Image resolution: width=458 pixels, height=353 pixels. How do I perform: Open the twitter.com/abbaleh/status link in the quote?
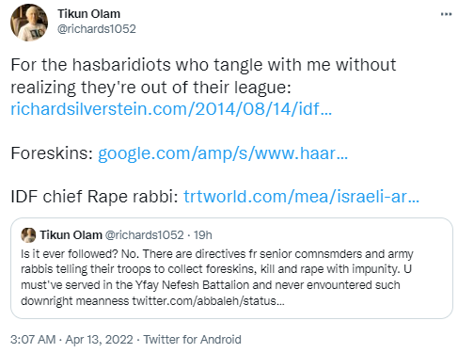point(208,301)
